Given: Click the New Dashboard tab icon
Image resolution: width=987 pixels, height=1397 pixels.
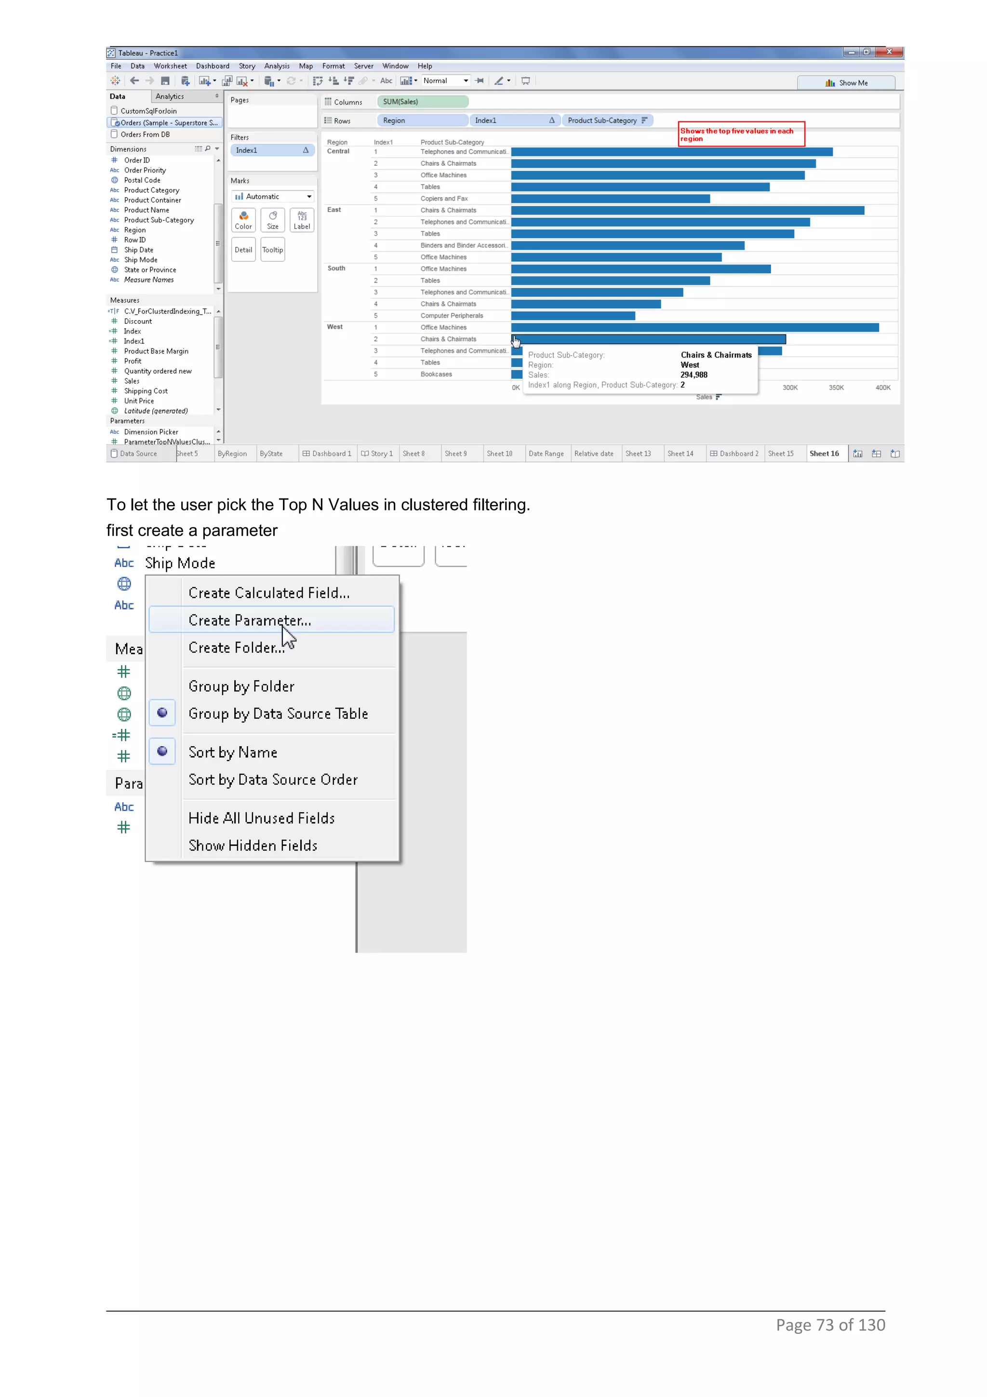Looking at the screenshot, I should pyautogui.click(x=876, y=453).
